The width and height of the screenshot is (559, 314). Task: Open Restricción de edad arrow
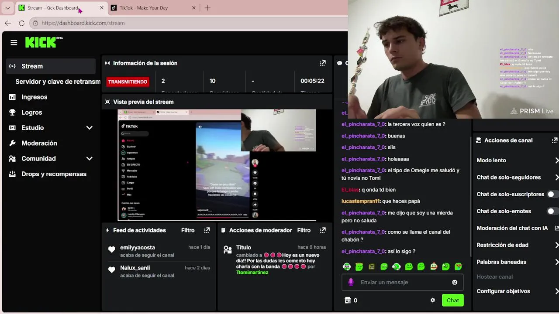pyautogui.click(x=556, y=245)
